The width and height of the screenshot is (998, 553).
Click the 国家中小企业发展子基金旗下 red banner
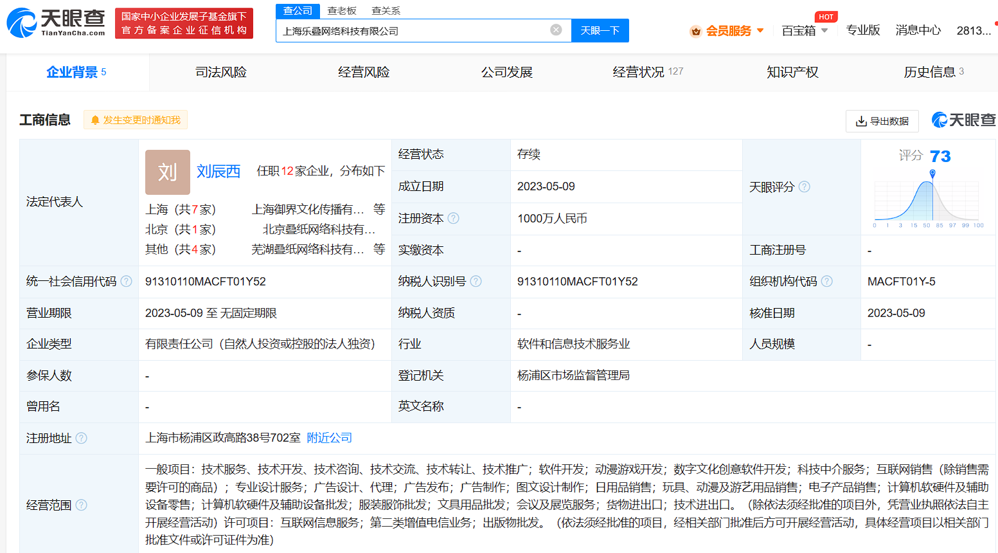coord(184,23)
